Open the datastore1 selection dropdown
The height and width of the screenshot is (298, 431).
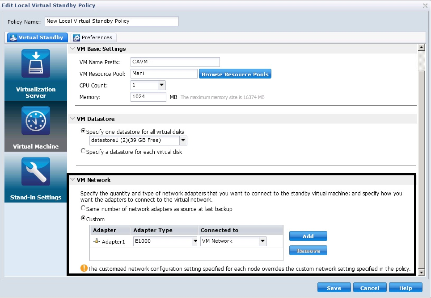coord(183,141)
